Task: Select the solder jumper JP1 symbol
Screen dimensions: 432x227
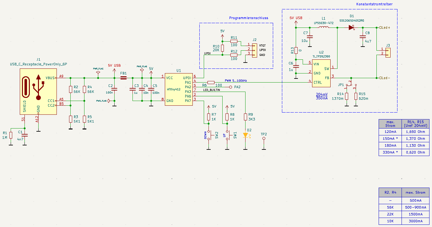Action: point(351,84)
